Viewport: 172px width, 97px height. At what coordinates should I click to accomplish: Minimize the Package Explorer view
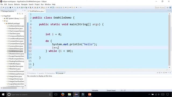pos(23,11)
